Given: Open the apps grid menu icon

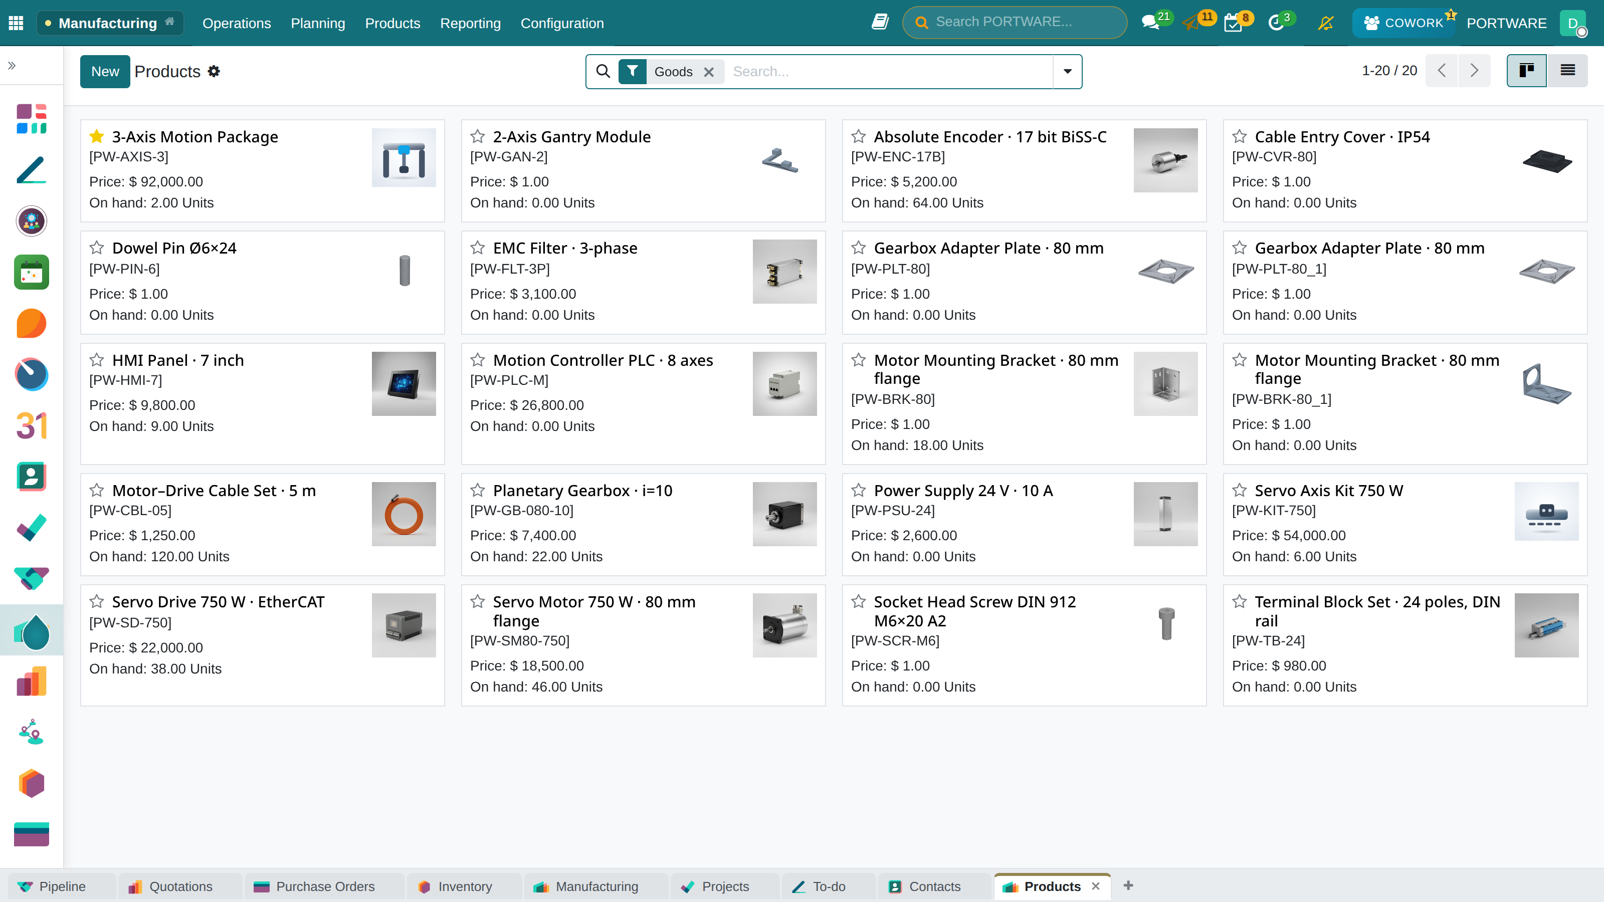Looking at the screenshot, I should tap(16, 23).
